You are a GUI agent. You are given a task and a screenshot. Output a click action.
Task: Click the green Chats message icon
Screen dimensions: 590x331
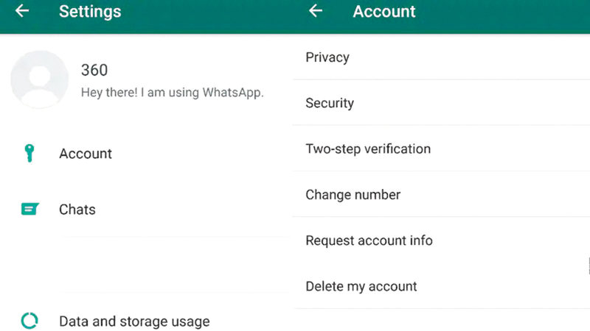coord(29,209)
